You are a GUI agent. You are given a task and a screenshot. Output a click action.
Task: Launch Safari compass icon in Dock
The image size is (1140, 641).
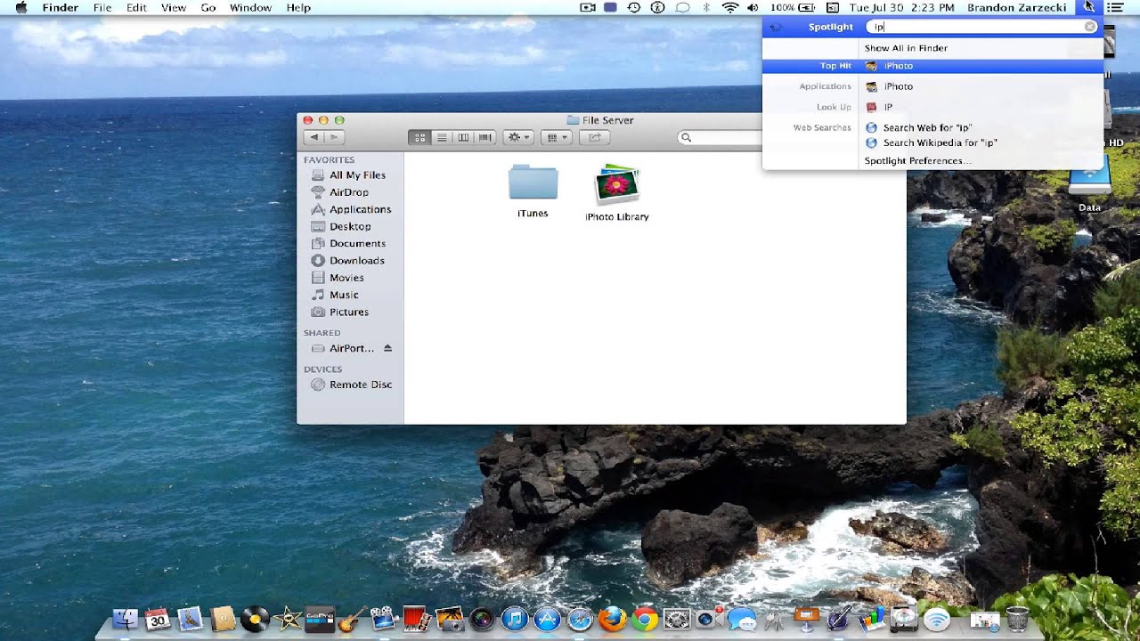coord(580,619)
